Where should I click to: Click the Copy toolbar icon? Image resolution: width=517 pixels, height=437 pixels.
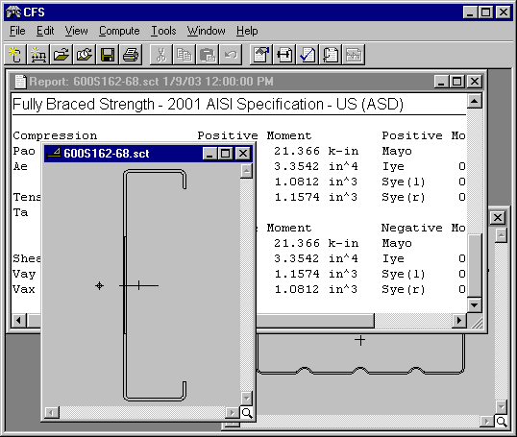pyautogui.click(x=184, y=55)
